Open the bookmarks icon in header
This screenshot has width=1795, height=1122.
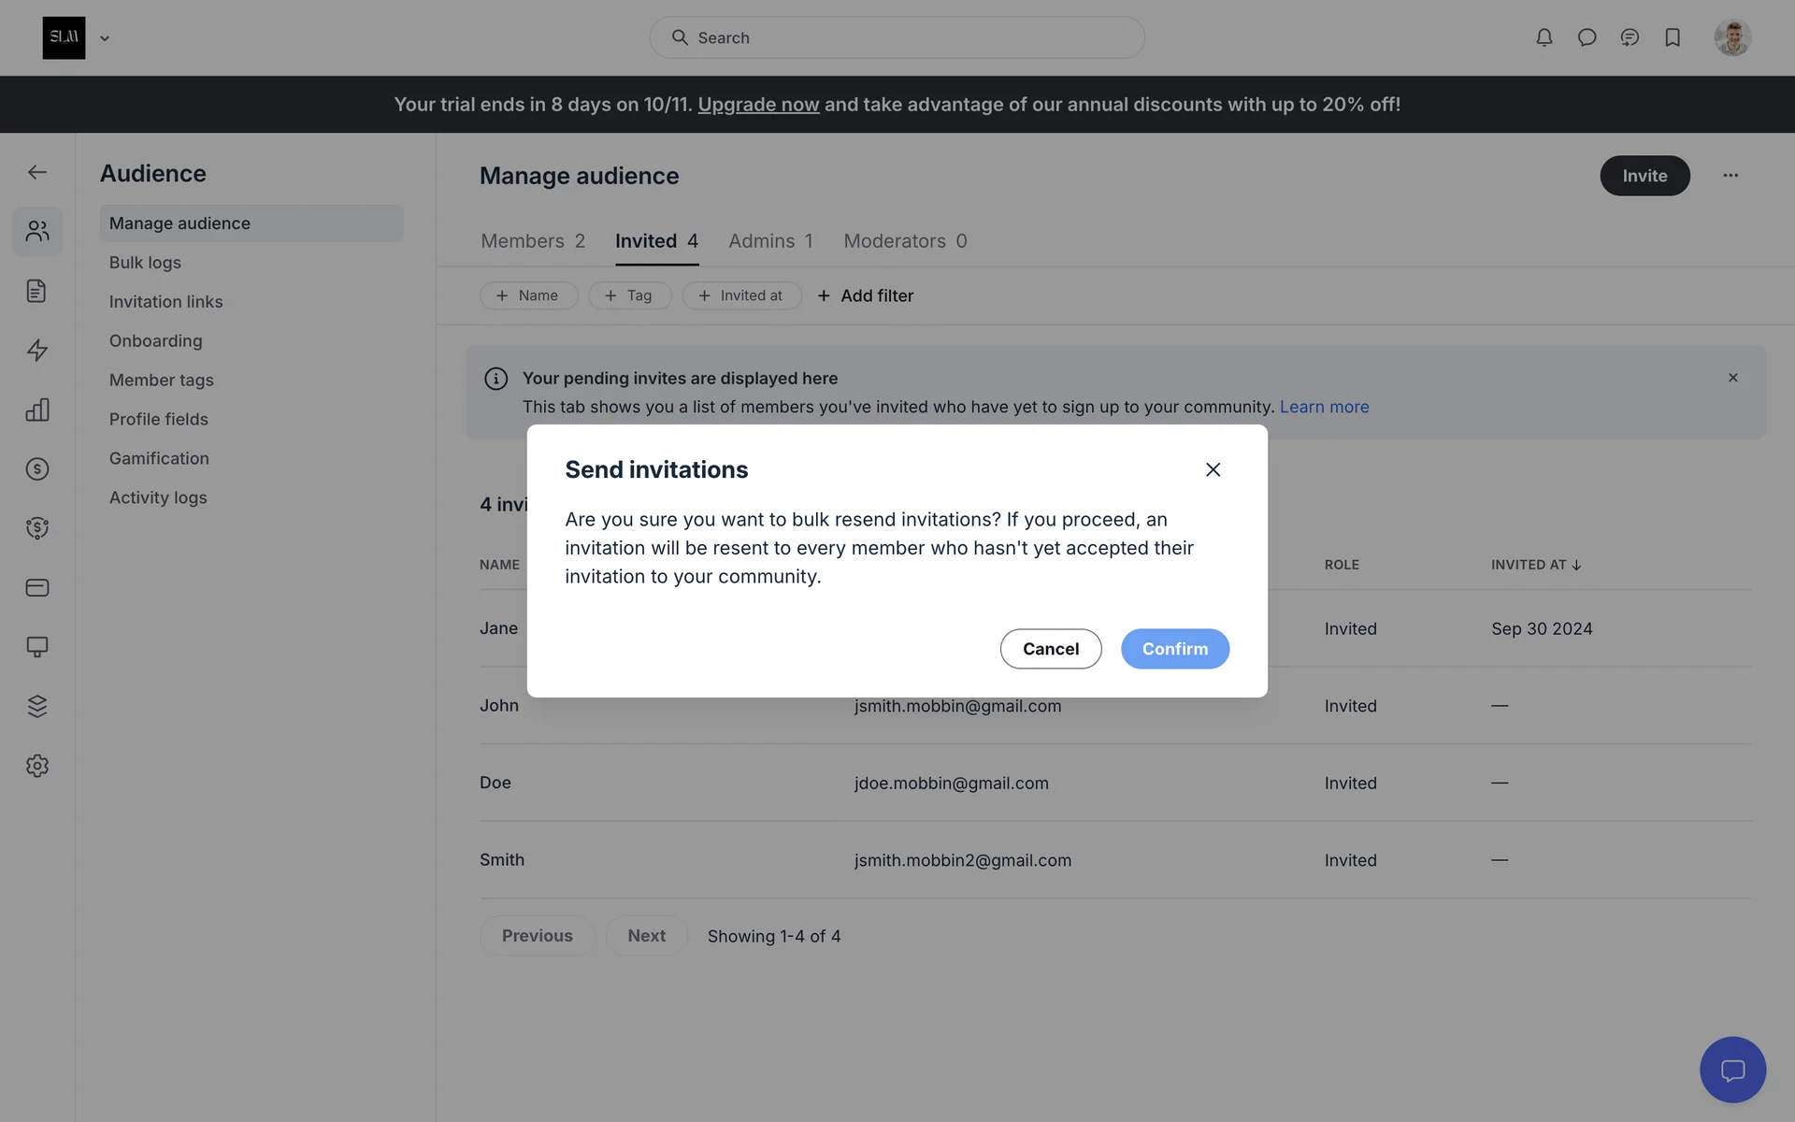(x=1673, y=37)
